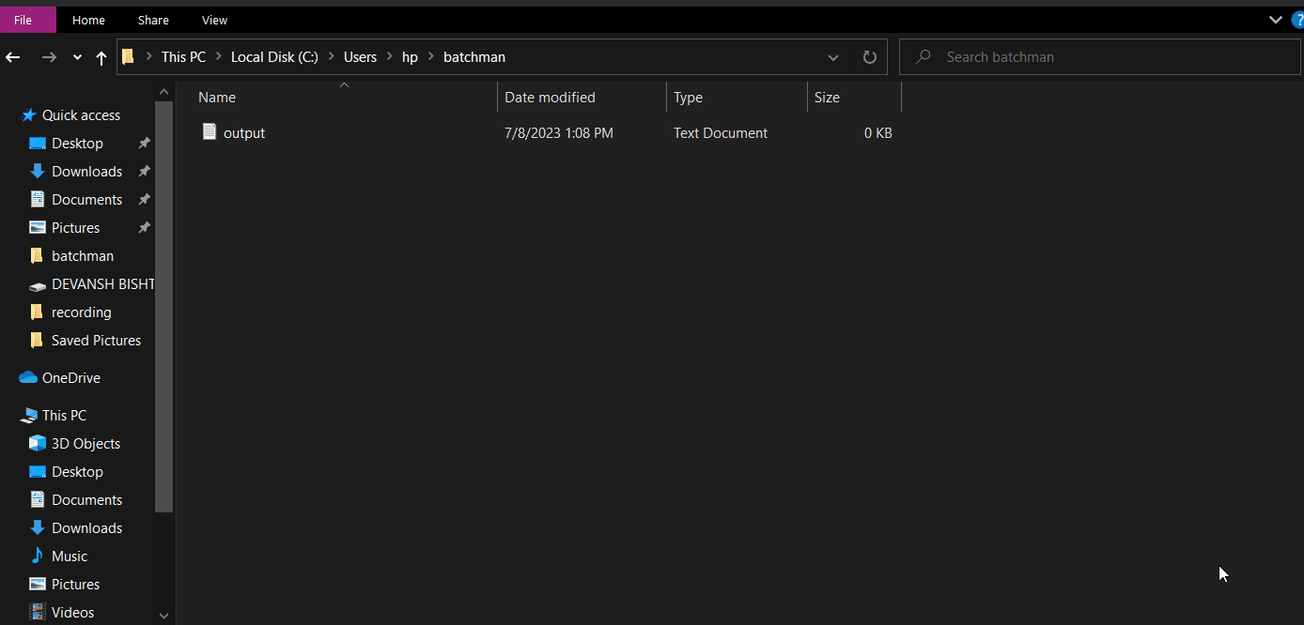Switch to the Share ribbon tab
This screenshot has width=1304, height=625.
click(153, 20)
